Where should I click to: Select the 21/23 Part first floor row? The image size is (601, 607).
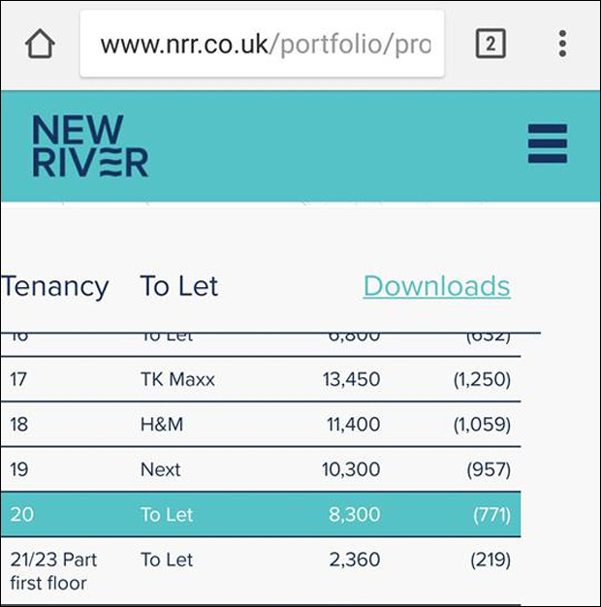click(x=261, y=571)
